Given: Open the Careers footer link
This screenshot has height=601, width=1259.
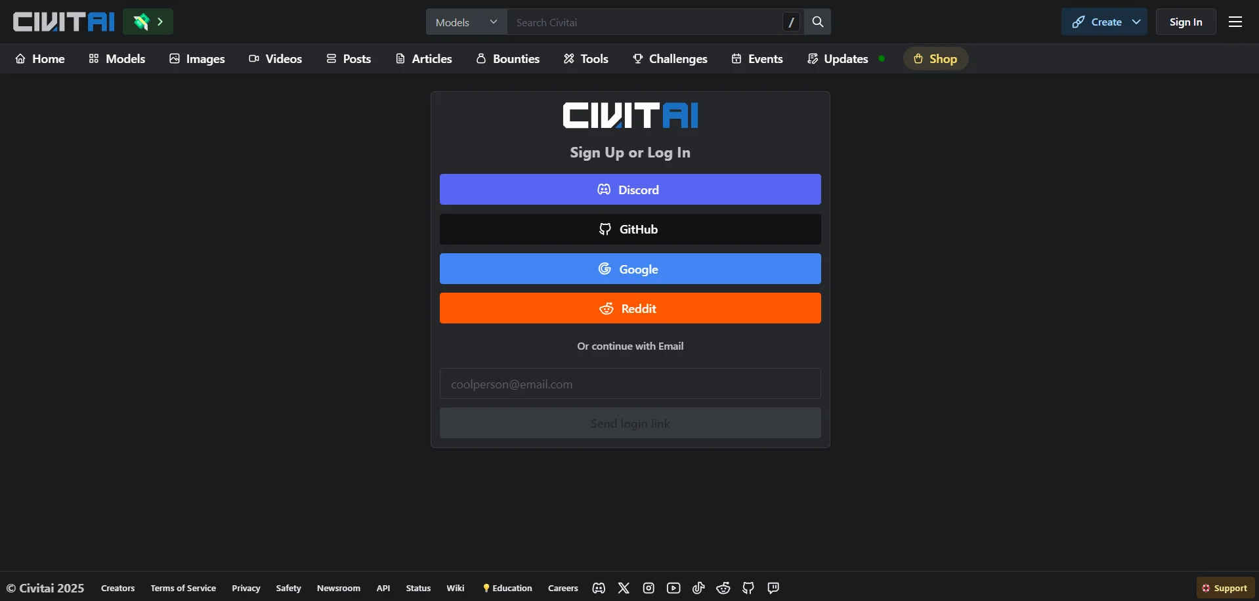Looking at the screenshot, I should point(563,588).
